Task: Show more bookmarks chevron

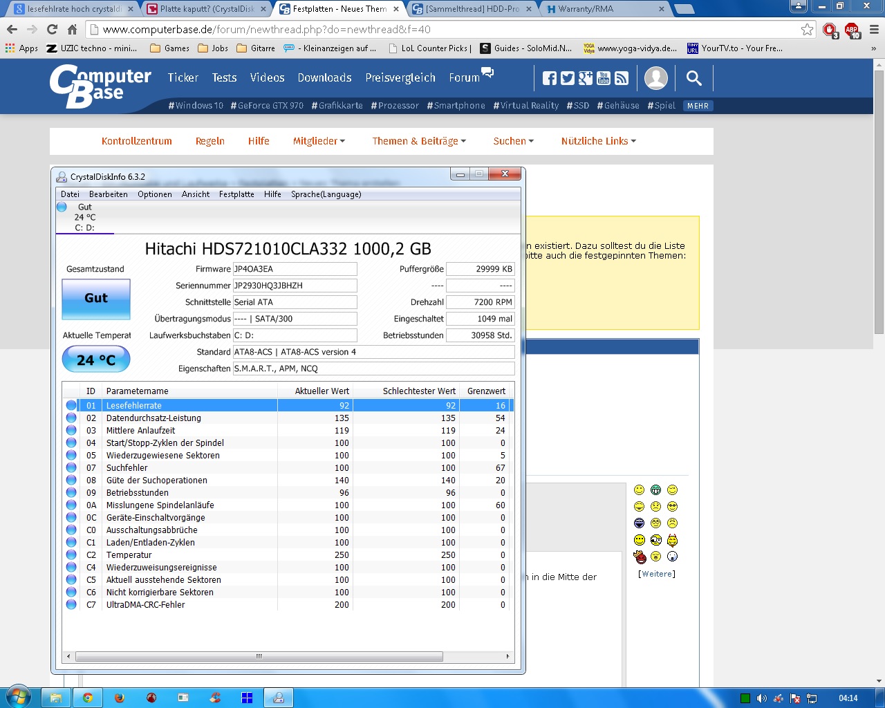Action: 873,48
